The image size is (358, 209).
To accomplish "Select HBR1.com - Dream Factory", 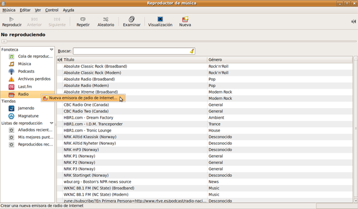I will [x=205, y=118].
